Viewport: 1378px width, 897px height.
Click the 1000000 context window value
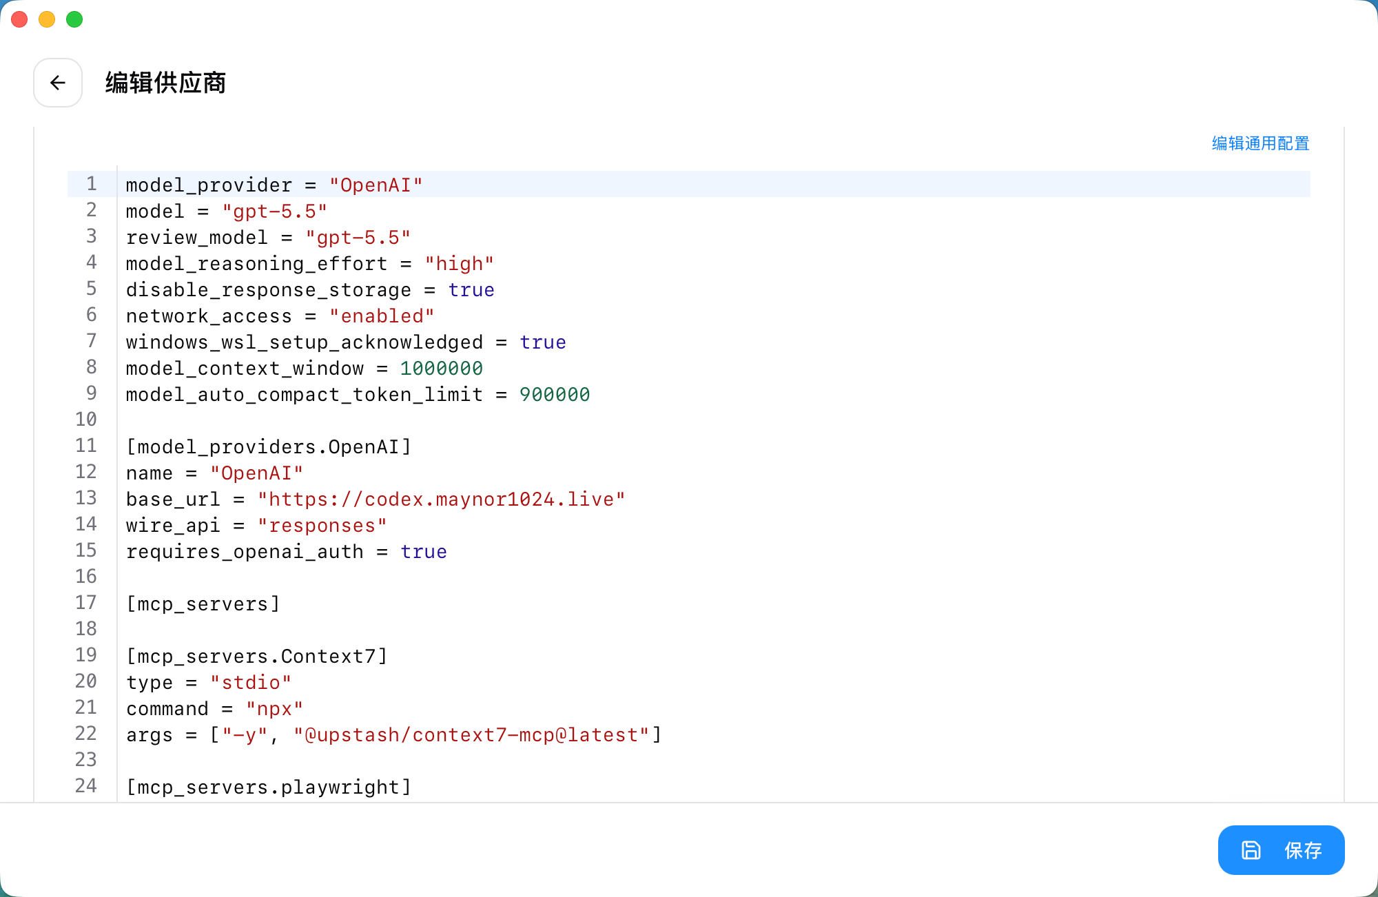442,369
